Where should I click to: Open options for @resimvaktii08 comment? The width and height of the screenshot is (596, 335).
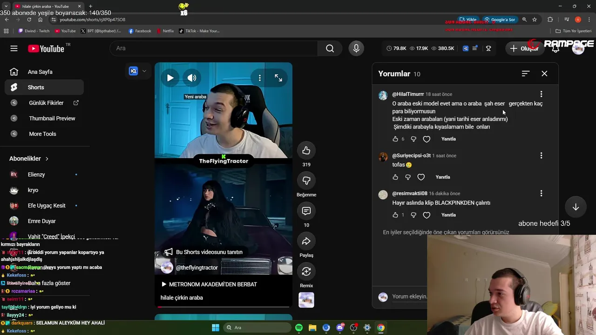tap(541, 193)
